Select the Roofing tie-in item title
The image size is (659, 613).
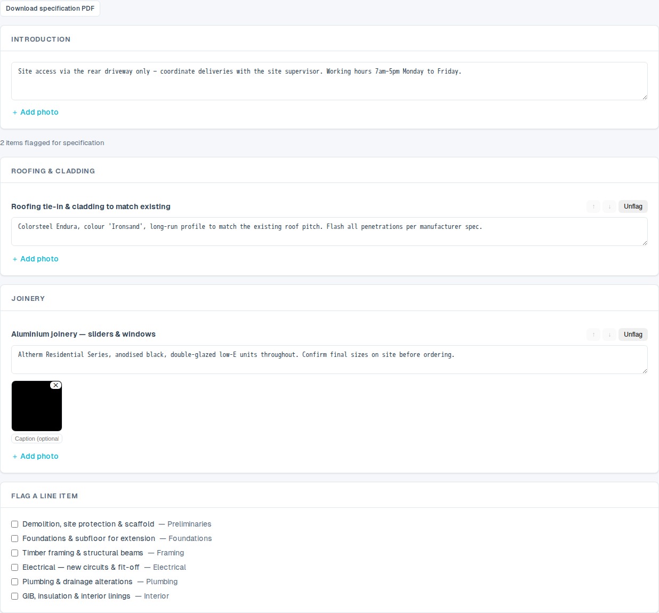pos(91,206)
